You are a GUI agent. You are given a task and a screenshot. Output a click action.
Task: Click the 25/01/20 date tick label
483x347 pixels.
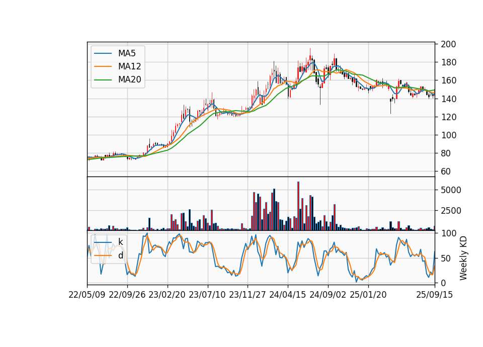point(368,295)
